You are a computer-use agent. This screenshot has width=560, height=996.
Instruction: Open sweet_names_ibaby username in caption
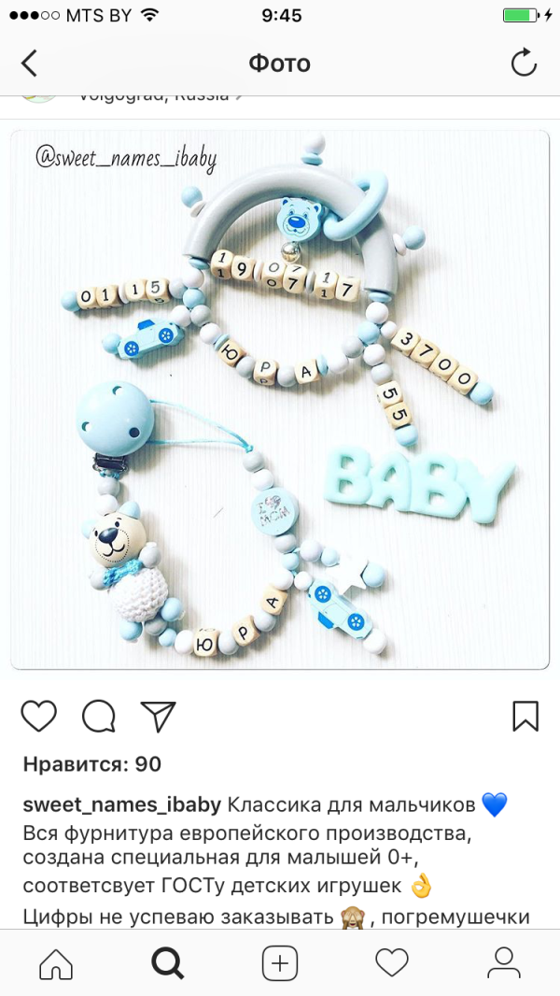[121, 805]
